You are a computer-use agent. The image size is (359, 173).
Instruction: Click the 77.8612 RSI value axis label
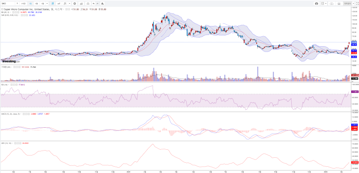coord(355,91)
